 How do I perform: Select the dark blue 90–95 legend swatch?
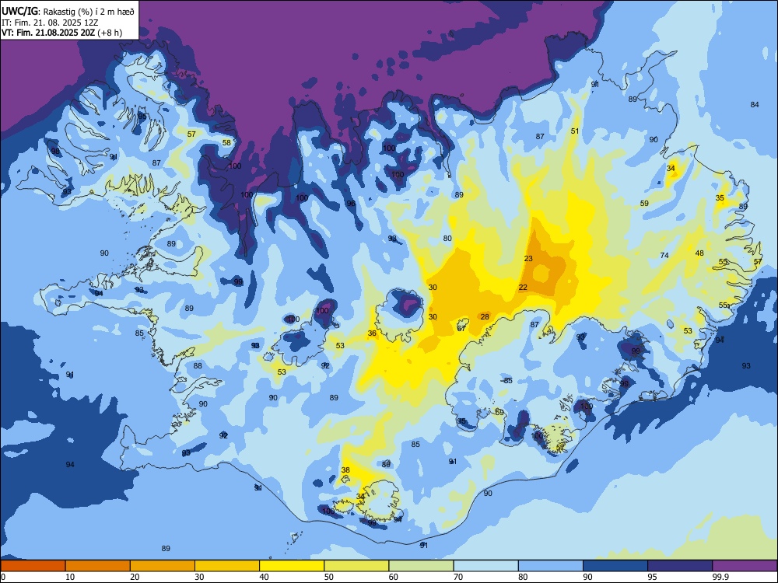click(615, 566)
